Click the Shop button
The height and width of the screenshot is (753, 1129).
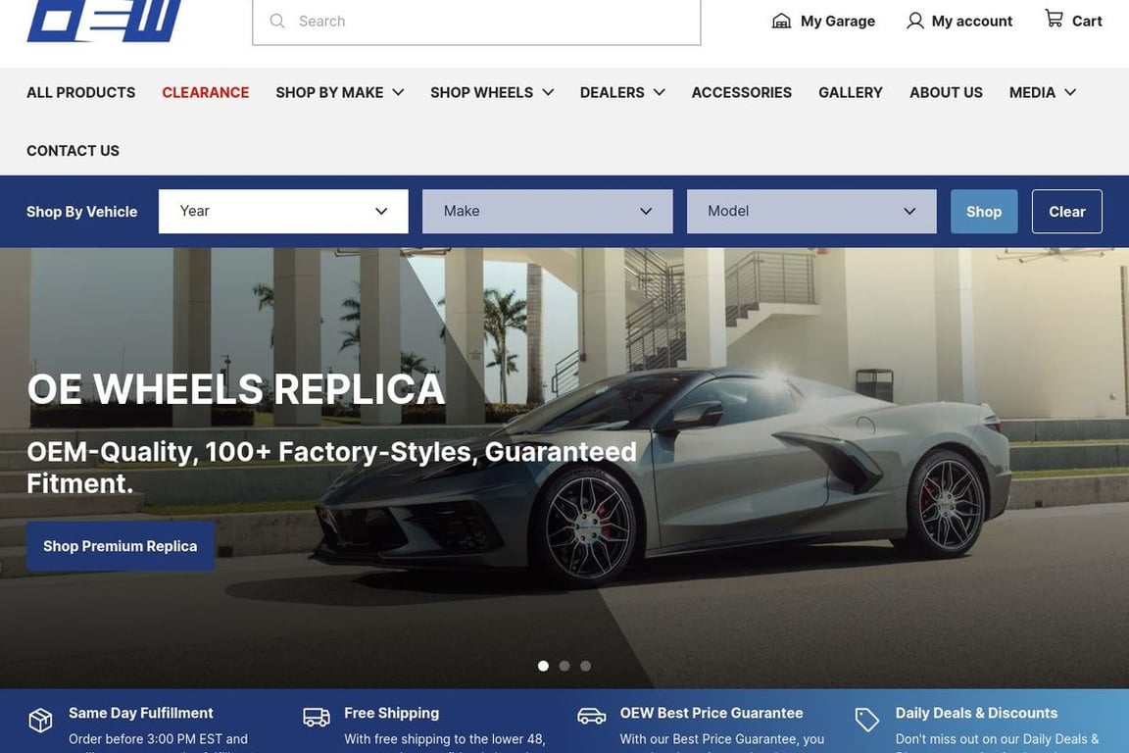point(984,211)
